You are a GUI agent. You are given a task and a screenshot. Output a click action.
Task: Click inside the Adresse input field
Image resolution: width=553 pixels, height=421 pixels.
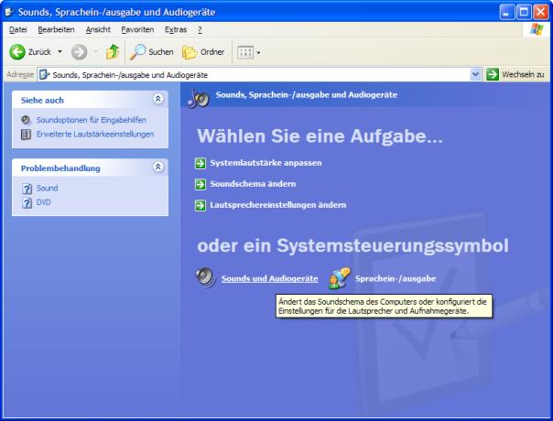256,73
